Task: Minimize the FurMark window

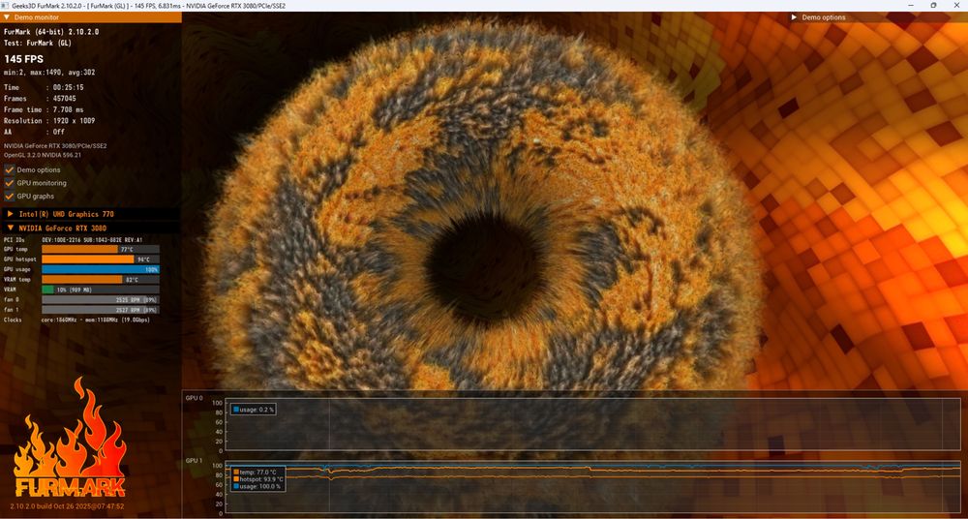Action: click(x=911, y=5)
